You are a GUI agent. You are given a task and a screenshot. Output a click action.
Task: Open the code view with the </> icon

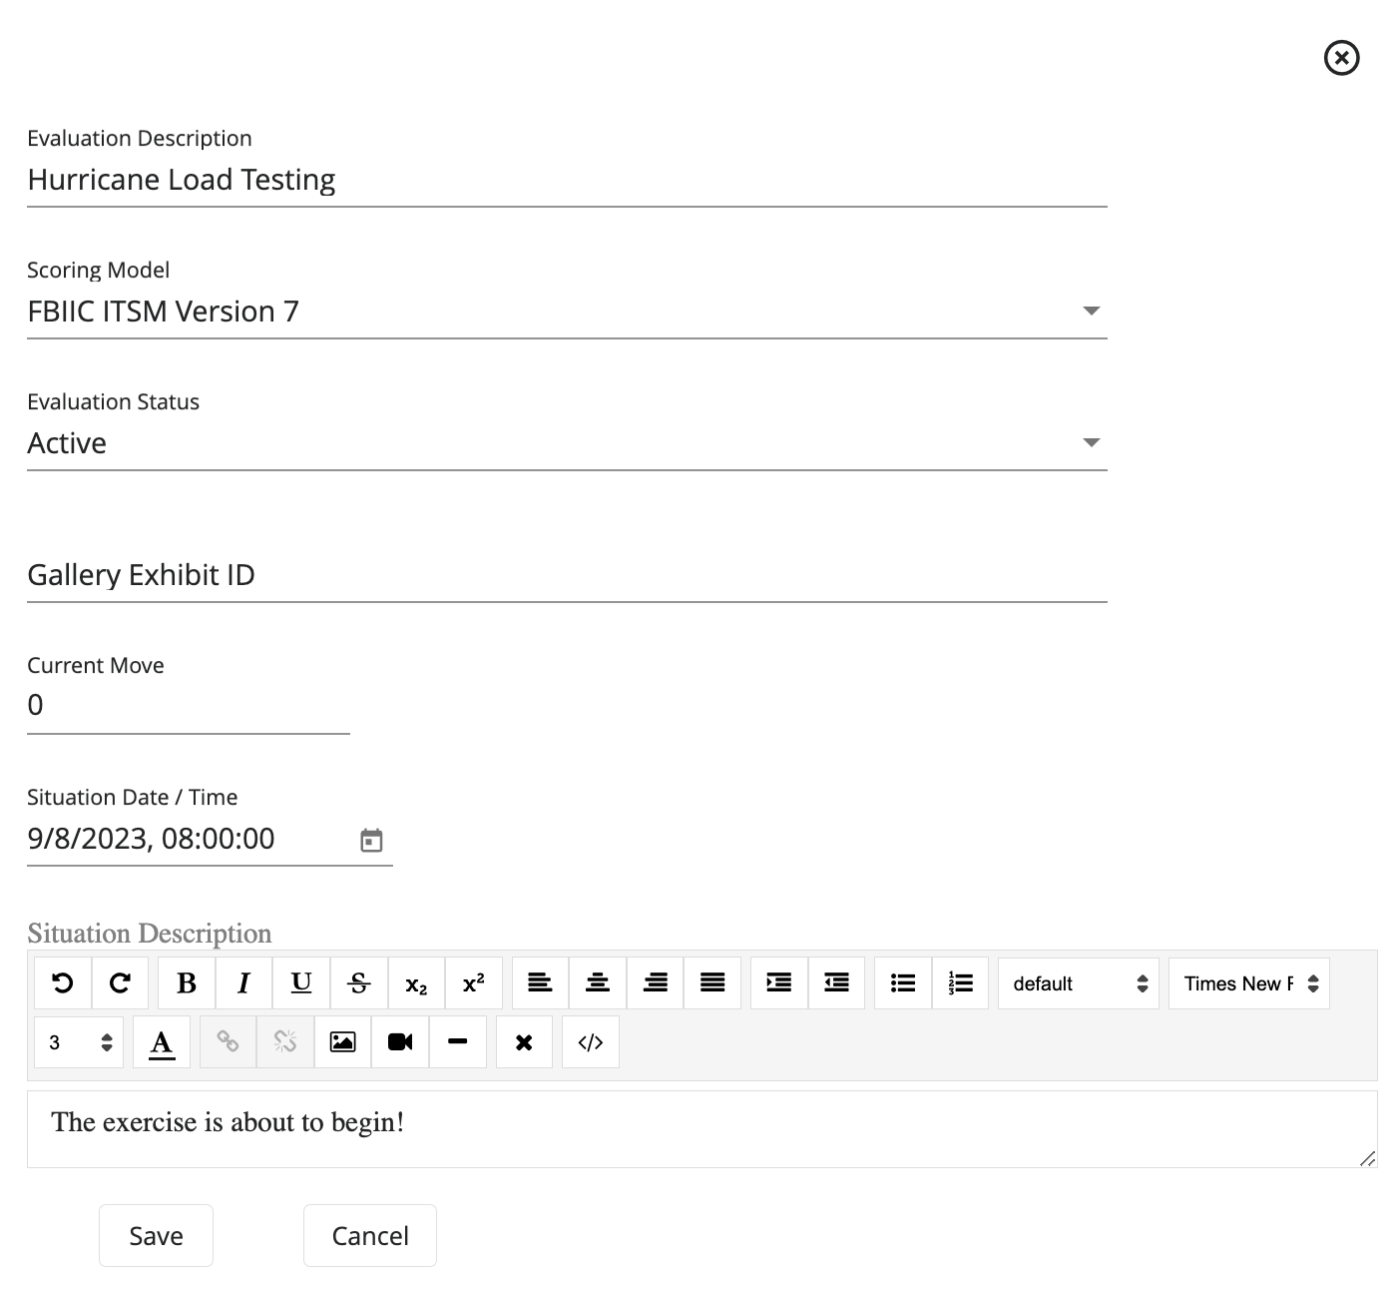[x=590, y=1041]
